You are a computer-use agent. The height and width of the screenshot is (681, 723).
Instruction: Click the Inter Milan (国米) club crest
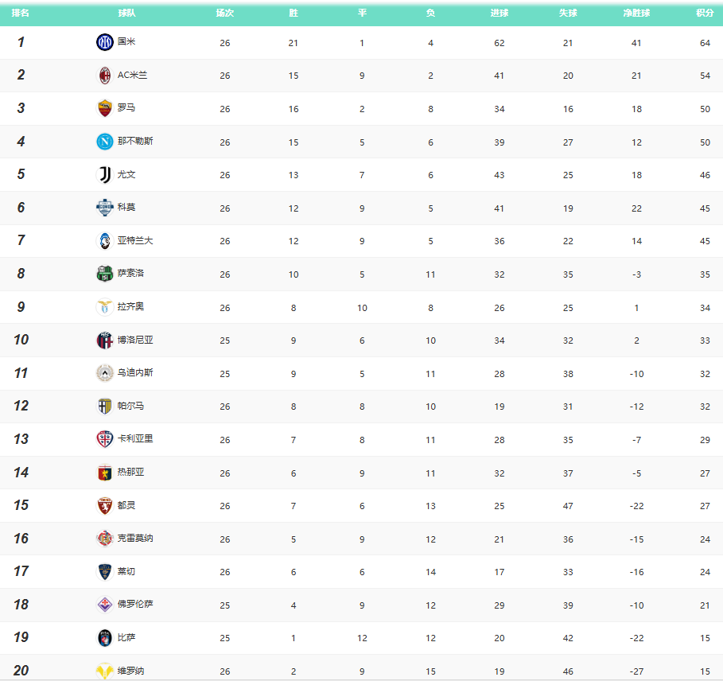tap(104, 42)
